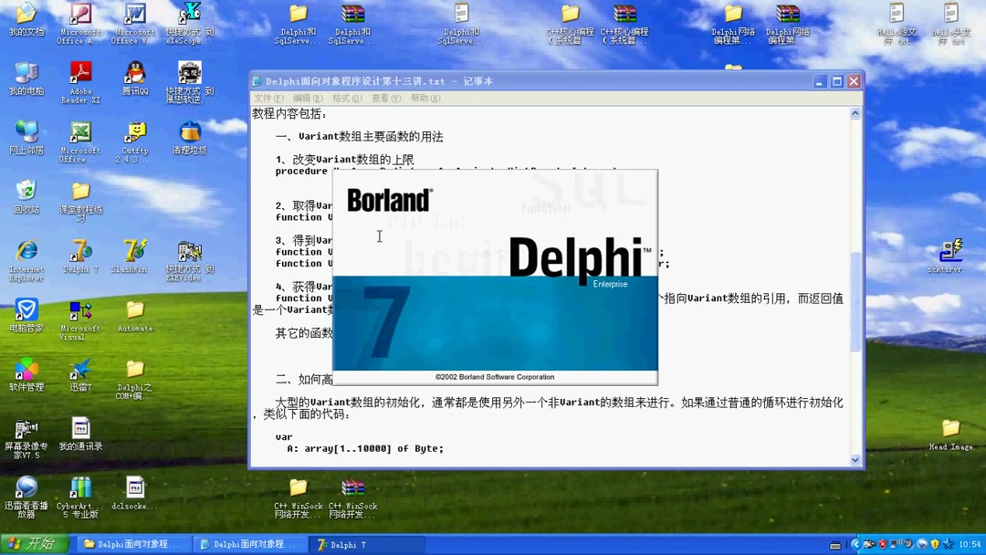Screen dimensions: 986x555
Task: Open the 查看 menu in Notepad
Action: [384, 98]
